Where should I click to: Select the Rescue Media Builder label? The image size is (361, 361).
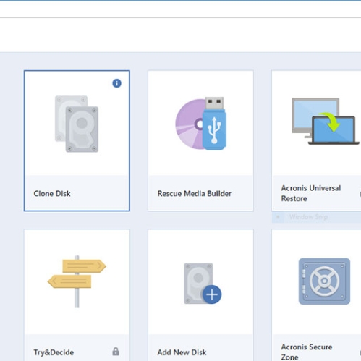click(194, 193)
